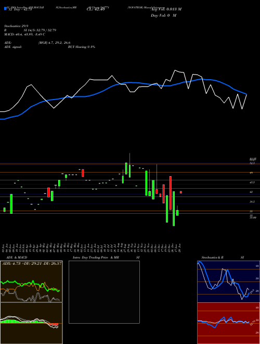Click the 49 price axis label
This screenshot has width=260, height=344.
click(251, 173)
